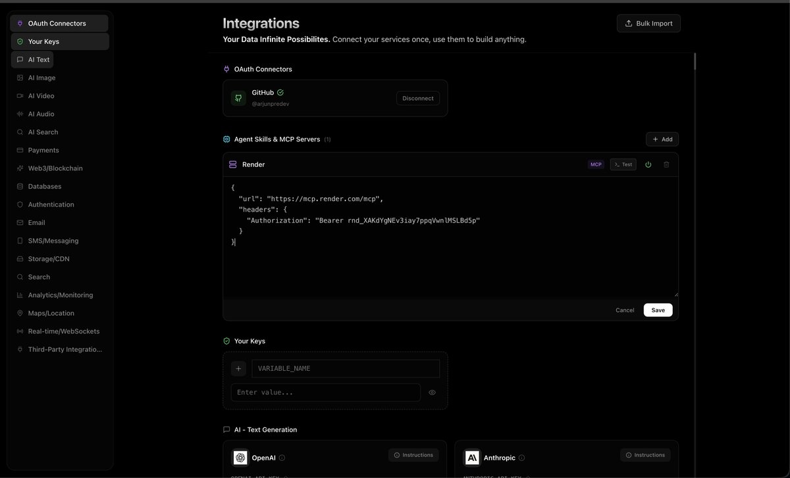790x478 pixels.
Task: Save the Render configuration
Action: coord(658,310)
